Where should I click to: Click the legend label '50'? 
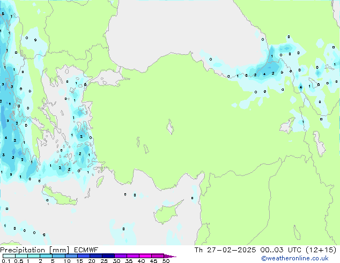(166, 261)
